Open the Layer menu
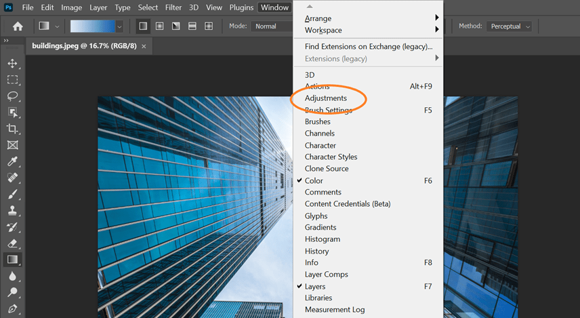This screenshot has height=318, width=580. (x=98, y=7)
